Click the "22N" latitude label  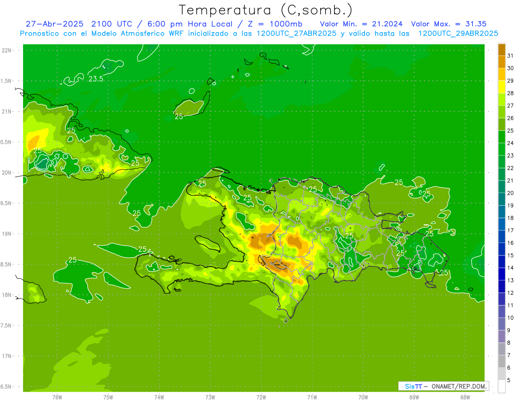point(6,50)
